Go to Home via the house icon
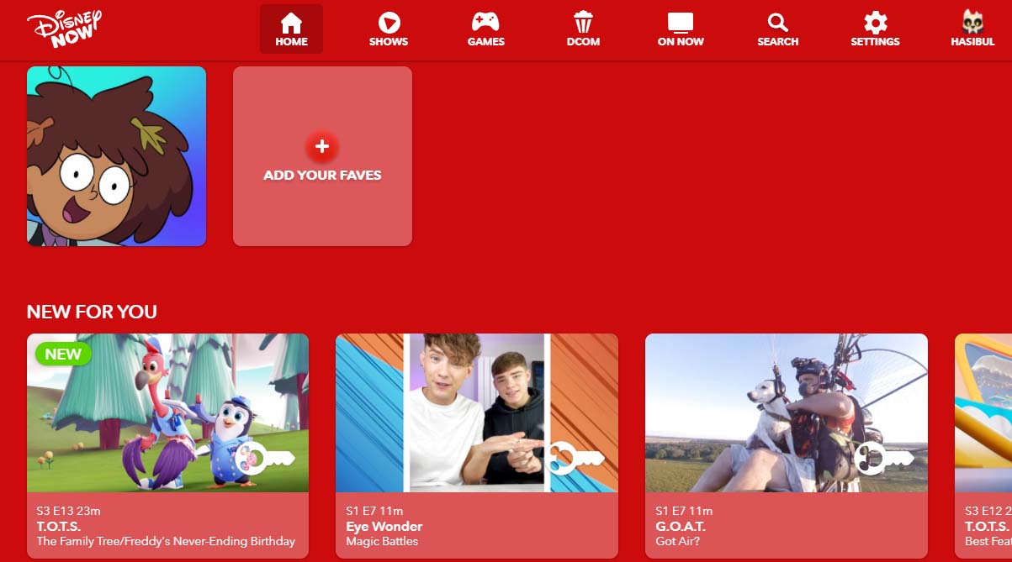 tap(291, 23)
